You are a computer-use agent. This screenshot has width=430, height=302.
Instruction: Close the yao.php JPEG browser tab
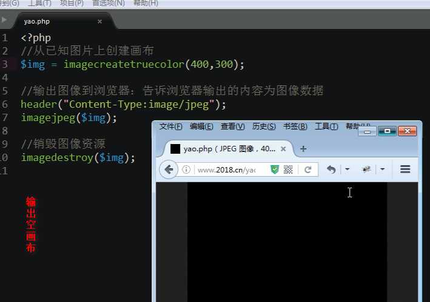click(x=283, y=149)
